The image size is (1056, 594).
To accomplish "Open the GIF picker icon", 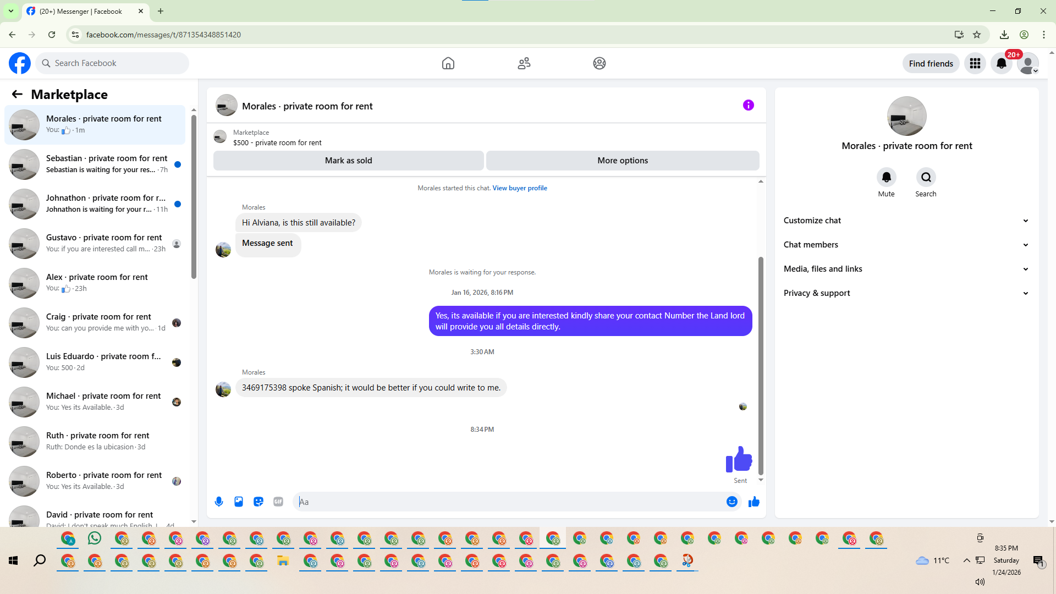I will [x=278, y=502].
